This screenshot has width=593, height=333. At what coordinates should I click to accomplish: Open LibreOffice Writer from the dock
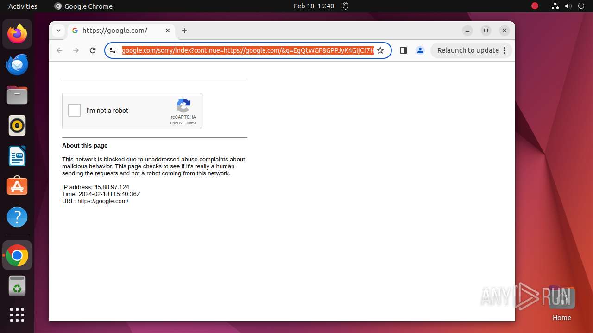point(17,156)
